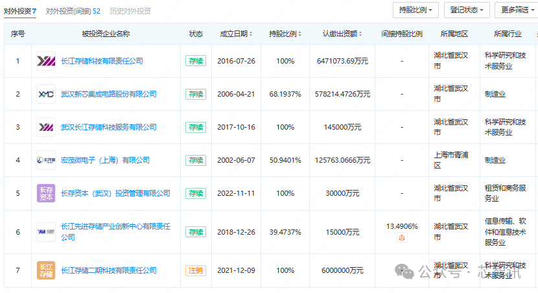Click the XMC logo of 武汉新芯集成电路
This screenshot has width=538, height=293.
click(46, 94)
